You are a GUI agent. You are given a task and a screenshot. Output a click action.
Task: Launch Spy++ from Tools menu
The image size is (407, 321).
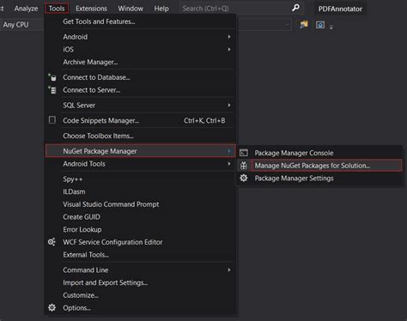pyautogui.click(x=140, y=179)
